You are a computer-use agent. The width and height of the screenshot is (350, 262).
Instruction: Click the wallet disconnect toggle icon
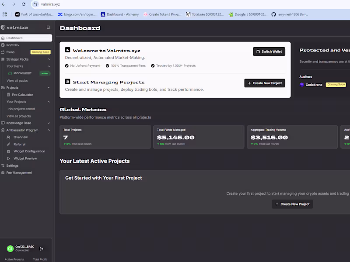(42, 248)
